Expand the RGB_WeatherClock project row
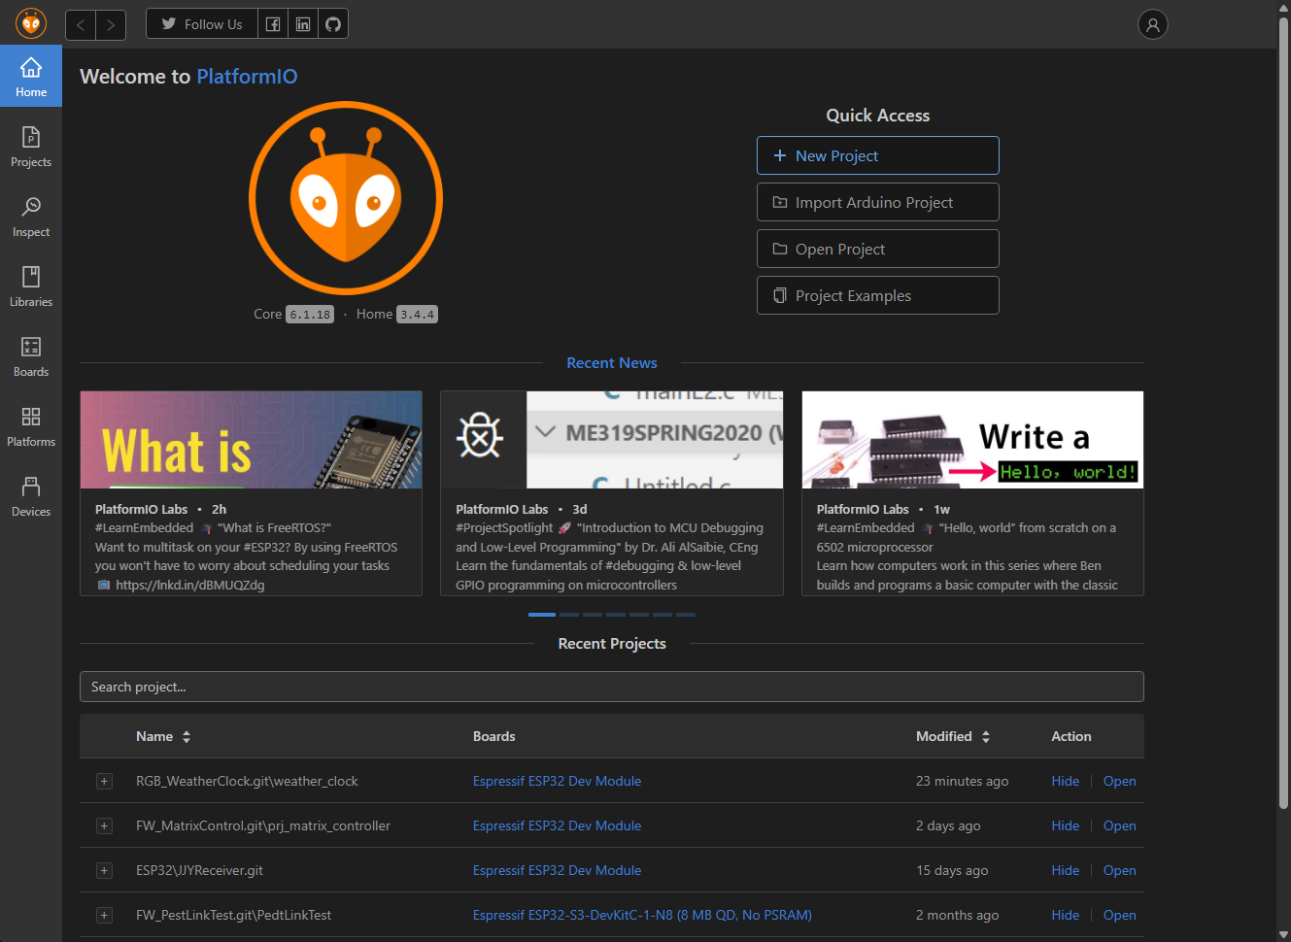The width and height of the screenshot is (1291, 942). pos(104,782)
